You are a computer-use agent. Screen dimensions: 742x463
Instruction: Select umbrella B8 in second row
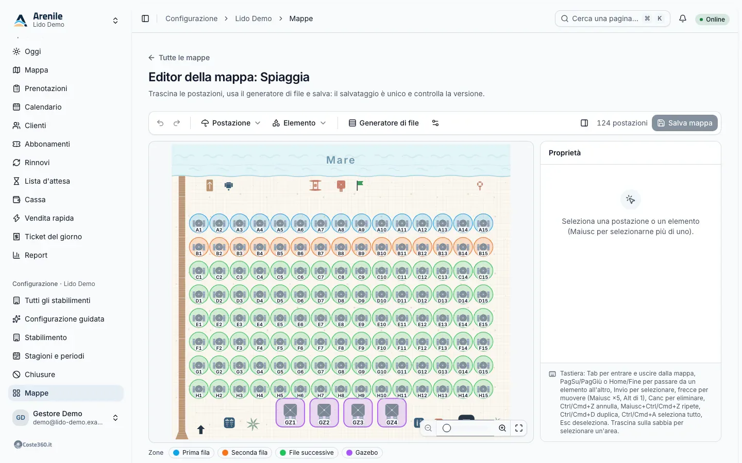[x=341, y=247]
